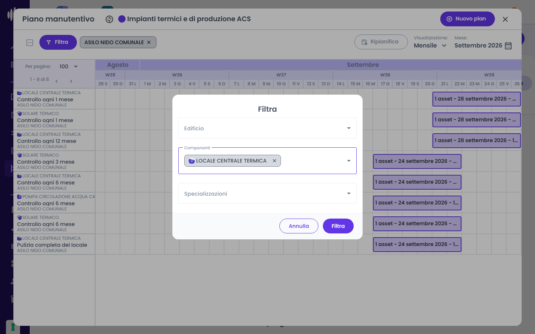Viewport: 535px width, 334px height.
Task: Select the first 28 settembre 2026 asset bar
Action: pyautogui.click(x=476, y=99)
